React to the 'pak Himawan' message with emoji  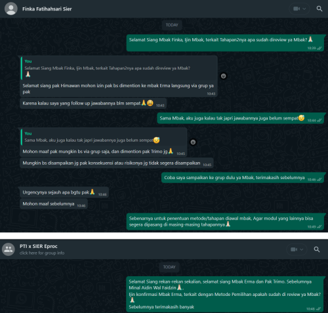click(x=223, y=76)
